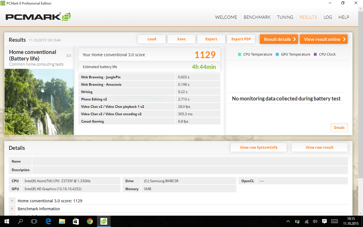This screenshot has height=227, width=363.
Task: Click the waterfall benchmark thumbnail
Action: 39,102
